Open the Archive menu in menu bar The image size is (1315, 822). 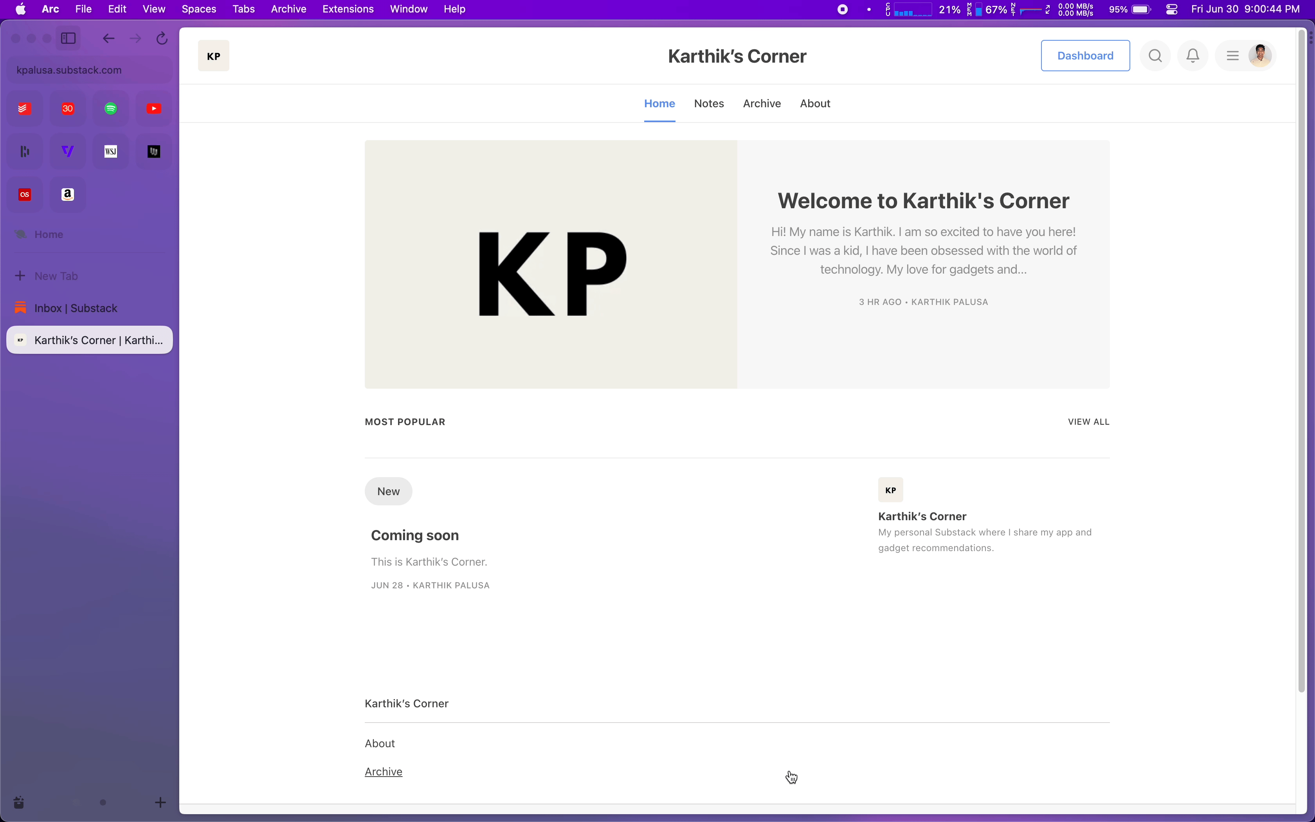289,9
